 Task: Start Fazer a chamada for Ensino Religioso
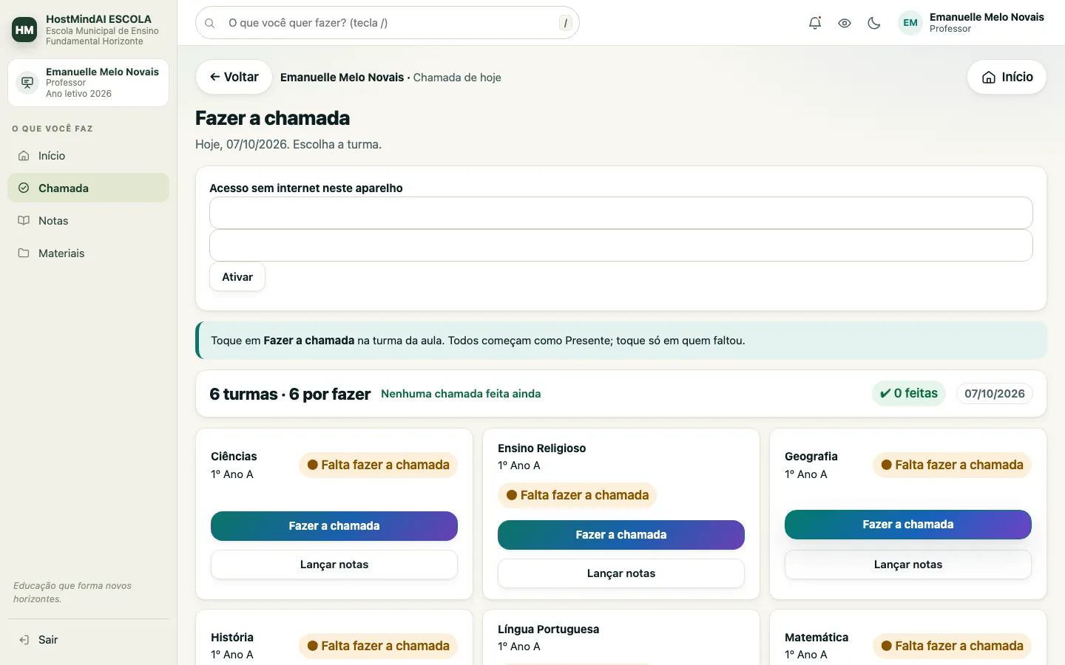pos(621,535)
